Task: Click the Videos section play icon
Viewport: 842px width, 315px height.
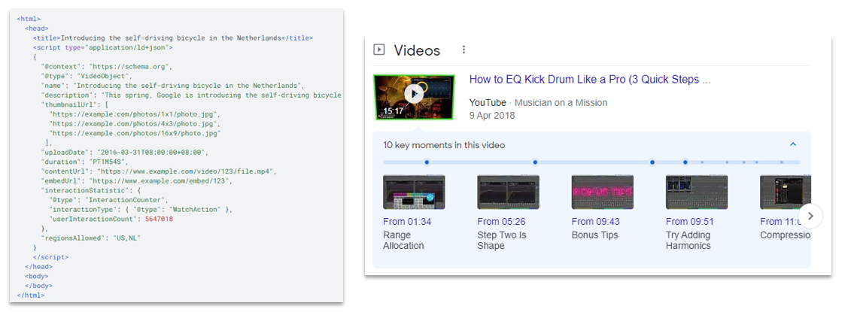Action: click(x=379, y=50)
